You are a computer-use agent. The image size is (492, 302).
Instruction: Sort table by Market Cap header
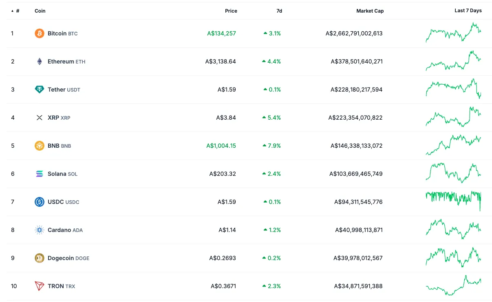[x=370, y=11]
